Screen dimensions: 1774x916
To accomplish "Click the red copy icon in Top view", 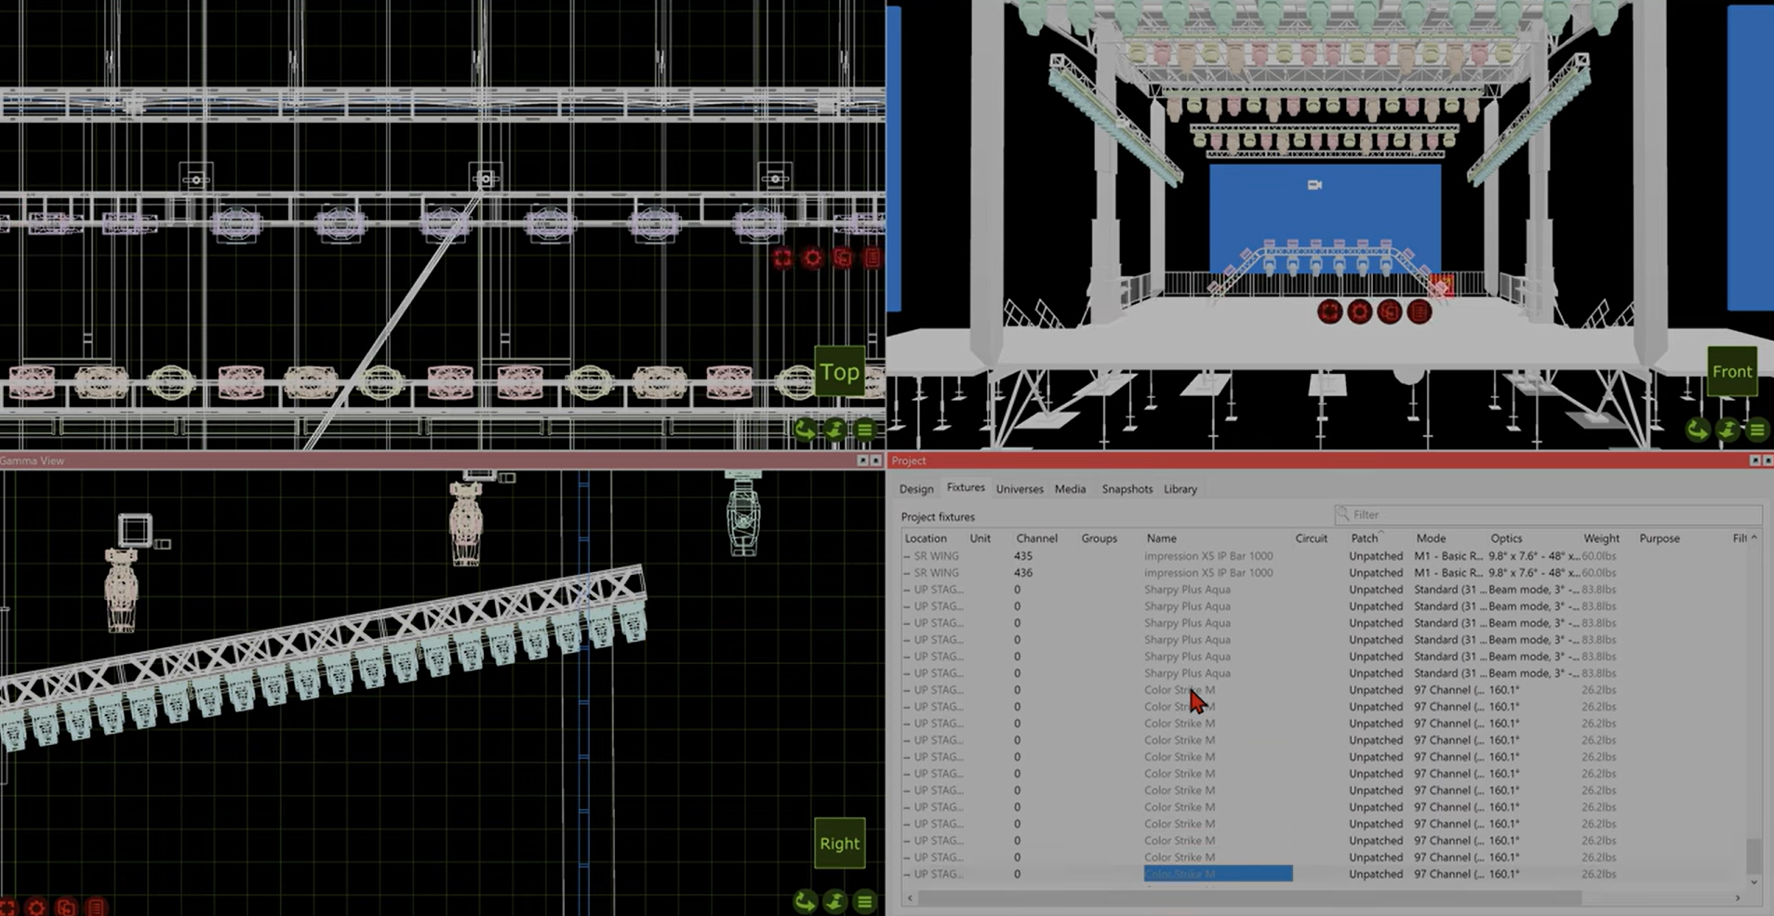I will 843,259.
